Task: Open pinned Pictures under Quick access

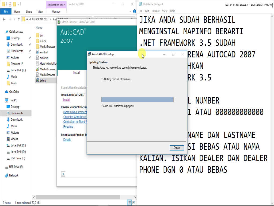Action: [x=13, y=57]
